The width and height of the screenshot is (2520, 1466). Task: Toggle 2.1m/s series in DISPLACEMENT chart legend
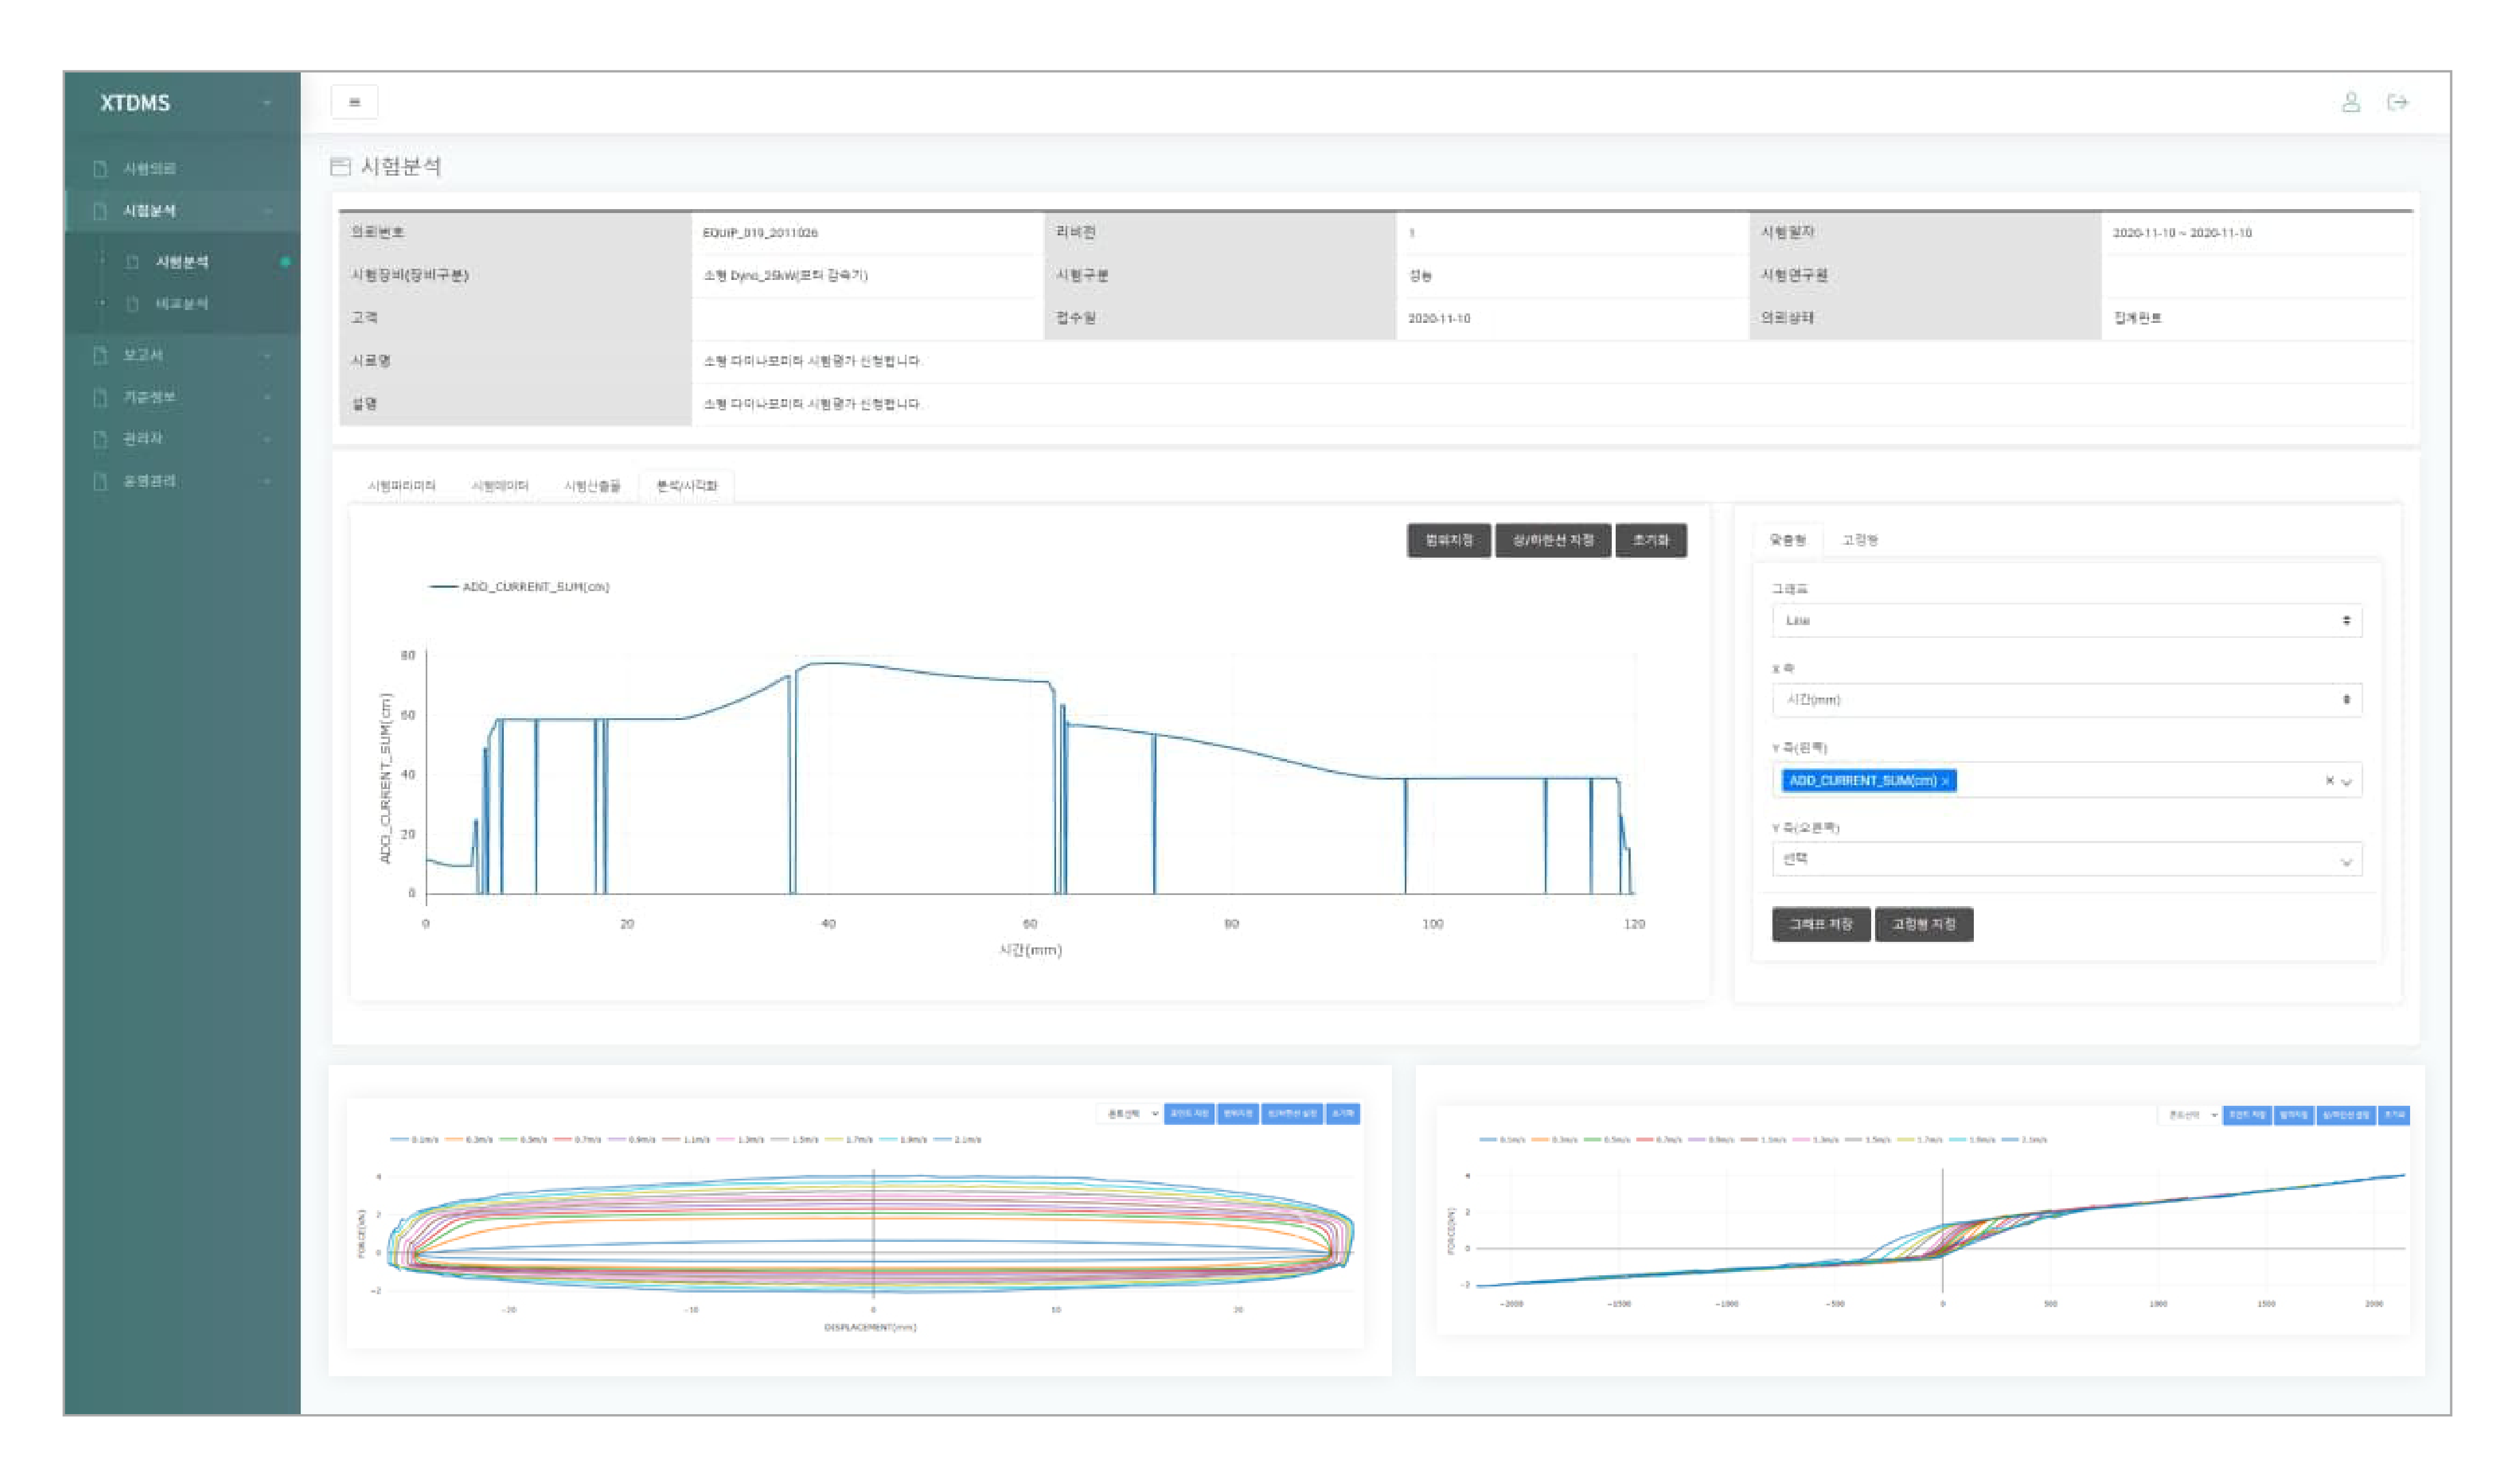pos(957,1139)
